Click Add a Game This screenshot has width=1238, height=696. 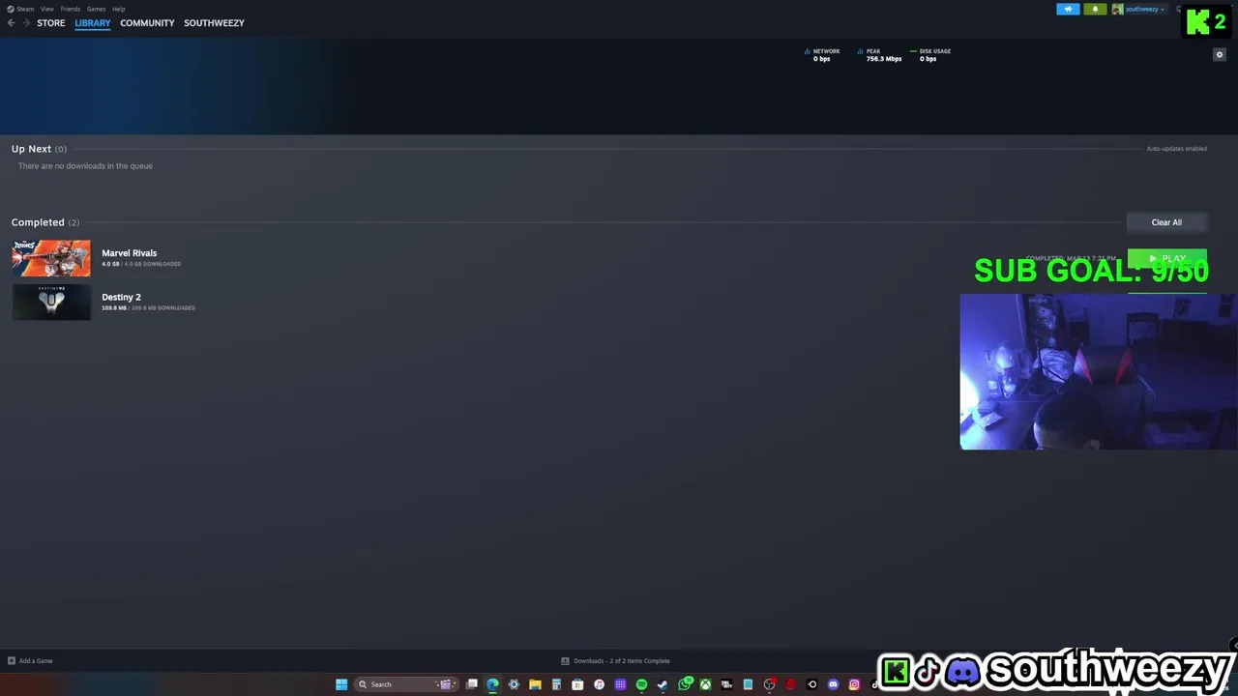(36, 661)
